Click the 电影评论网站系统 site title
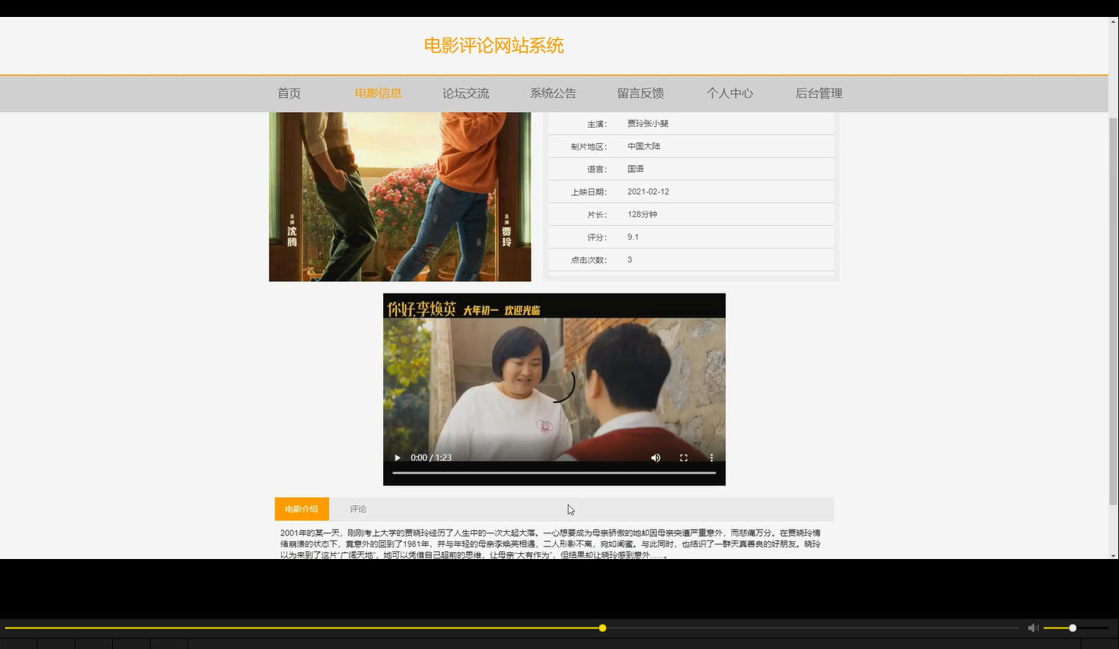The height and width of the screenshot is (649, 1119). 494,45
